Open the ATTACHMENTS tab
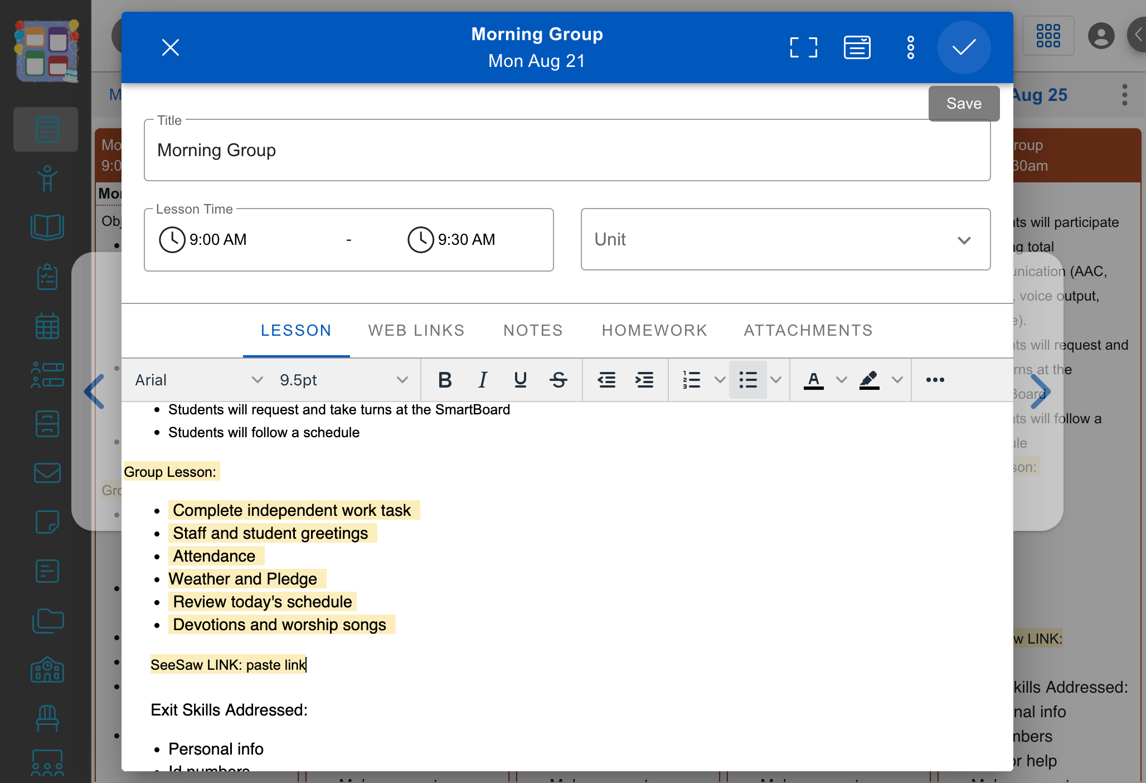This screenshot has width=1146, height=783. click(x=808, y=330)
